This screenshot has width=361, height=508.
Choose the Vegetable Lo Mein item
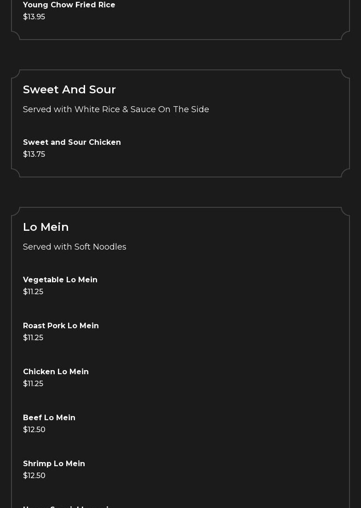coord(60,280)
